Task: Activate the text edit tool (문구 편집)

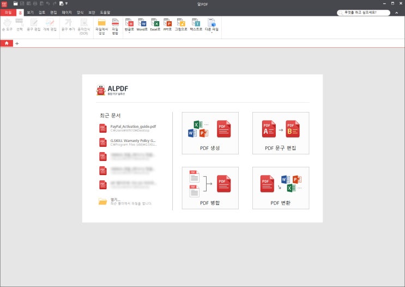Action: click(34, 25)
